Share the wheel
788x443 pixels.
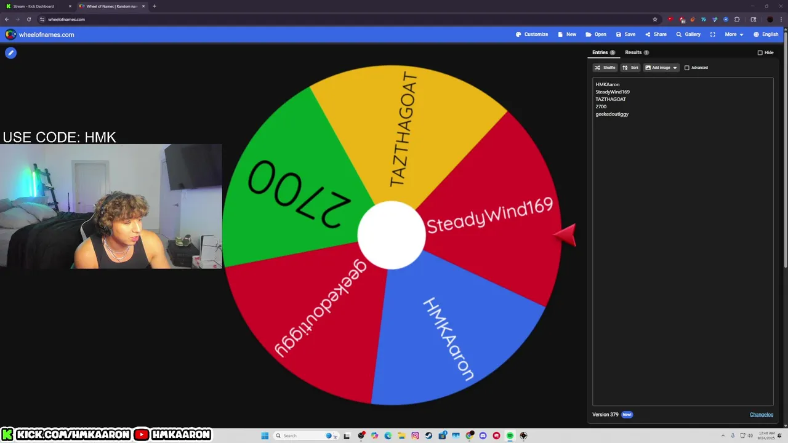(x=656, y=34)
